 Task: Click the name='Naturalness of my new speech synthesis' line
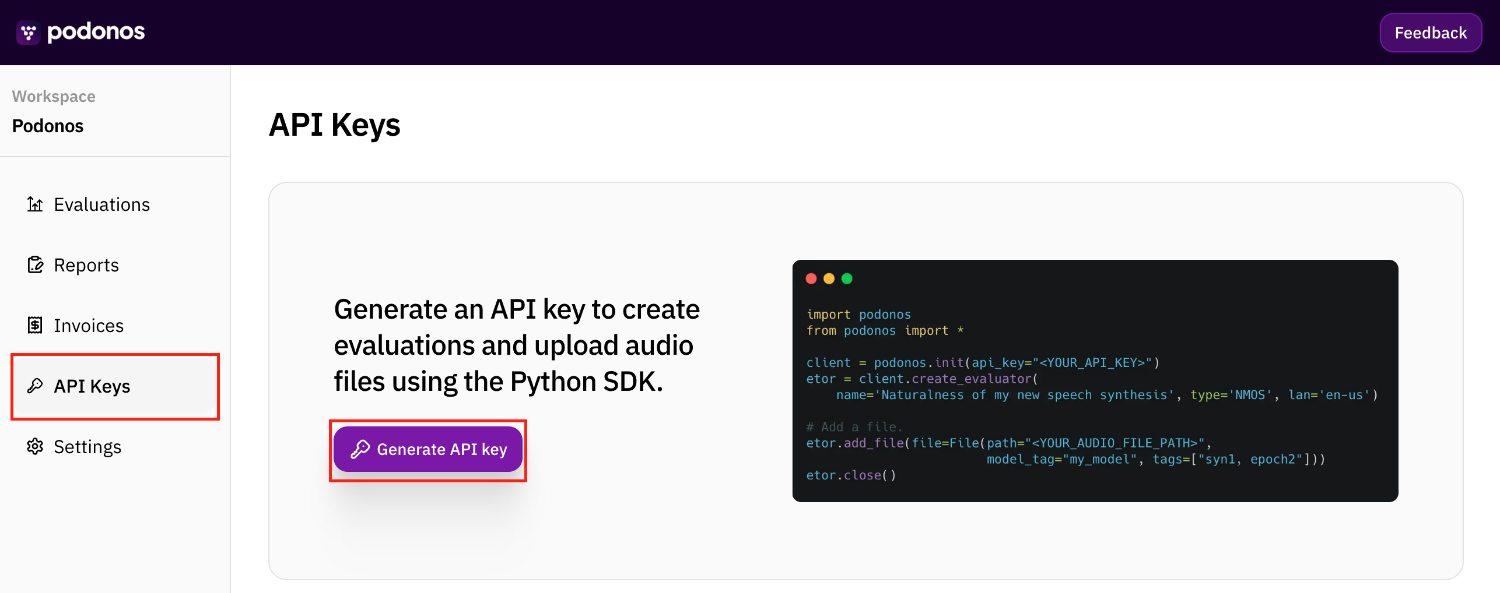[x=1107, y=395]
